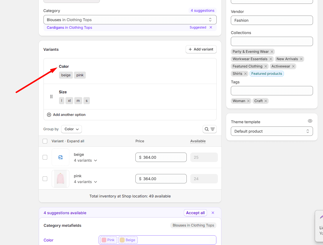Remove the Activewear collection chip
Screen dimensions: 323x245
pyautogui.click(x=293, y=66)
